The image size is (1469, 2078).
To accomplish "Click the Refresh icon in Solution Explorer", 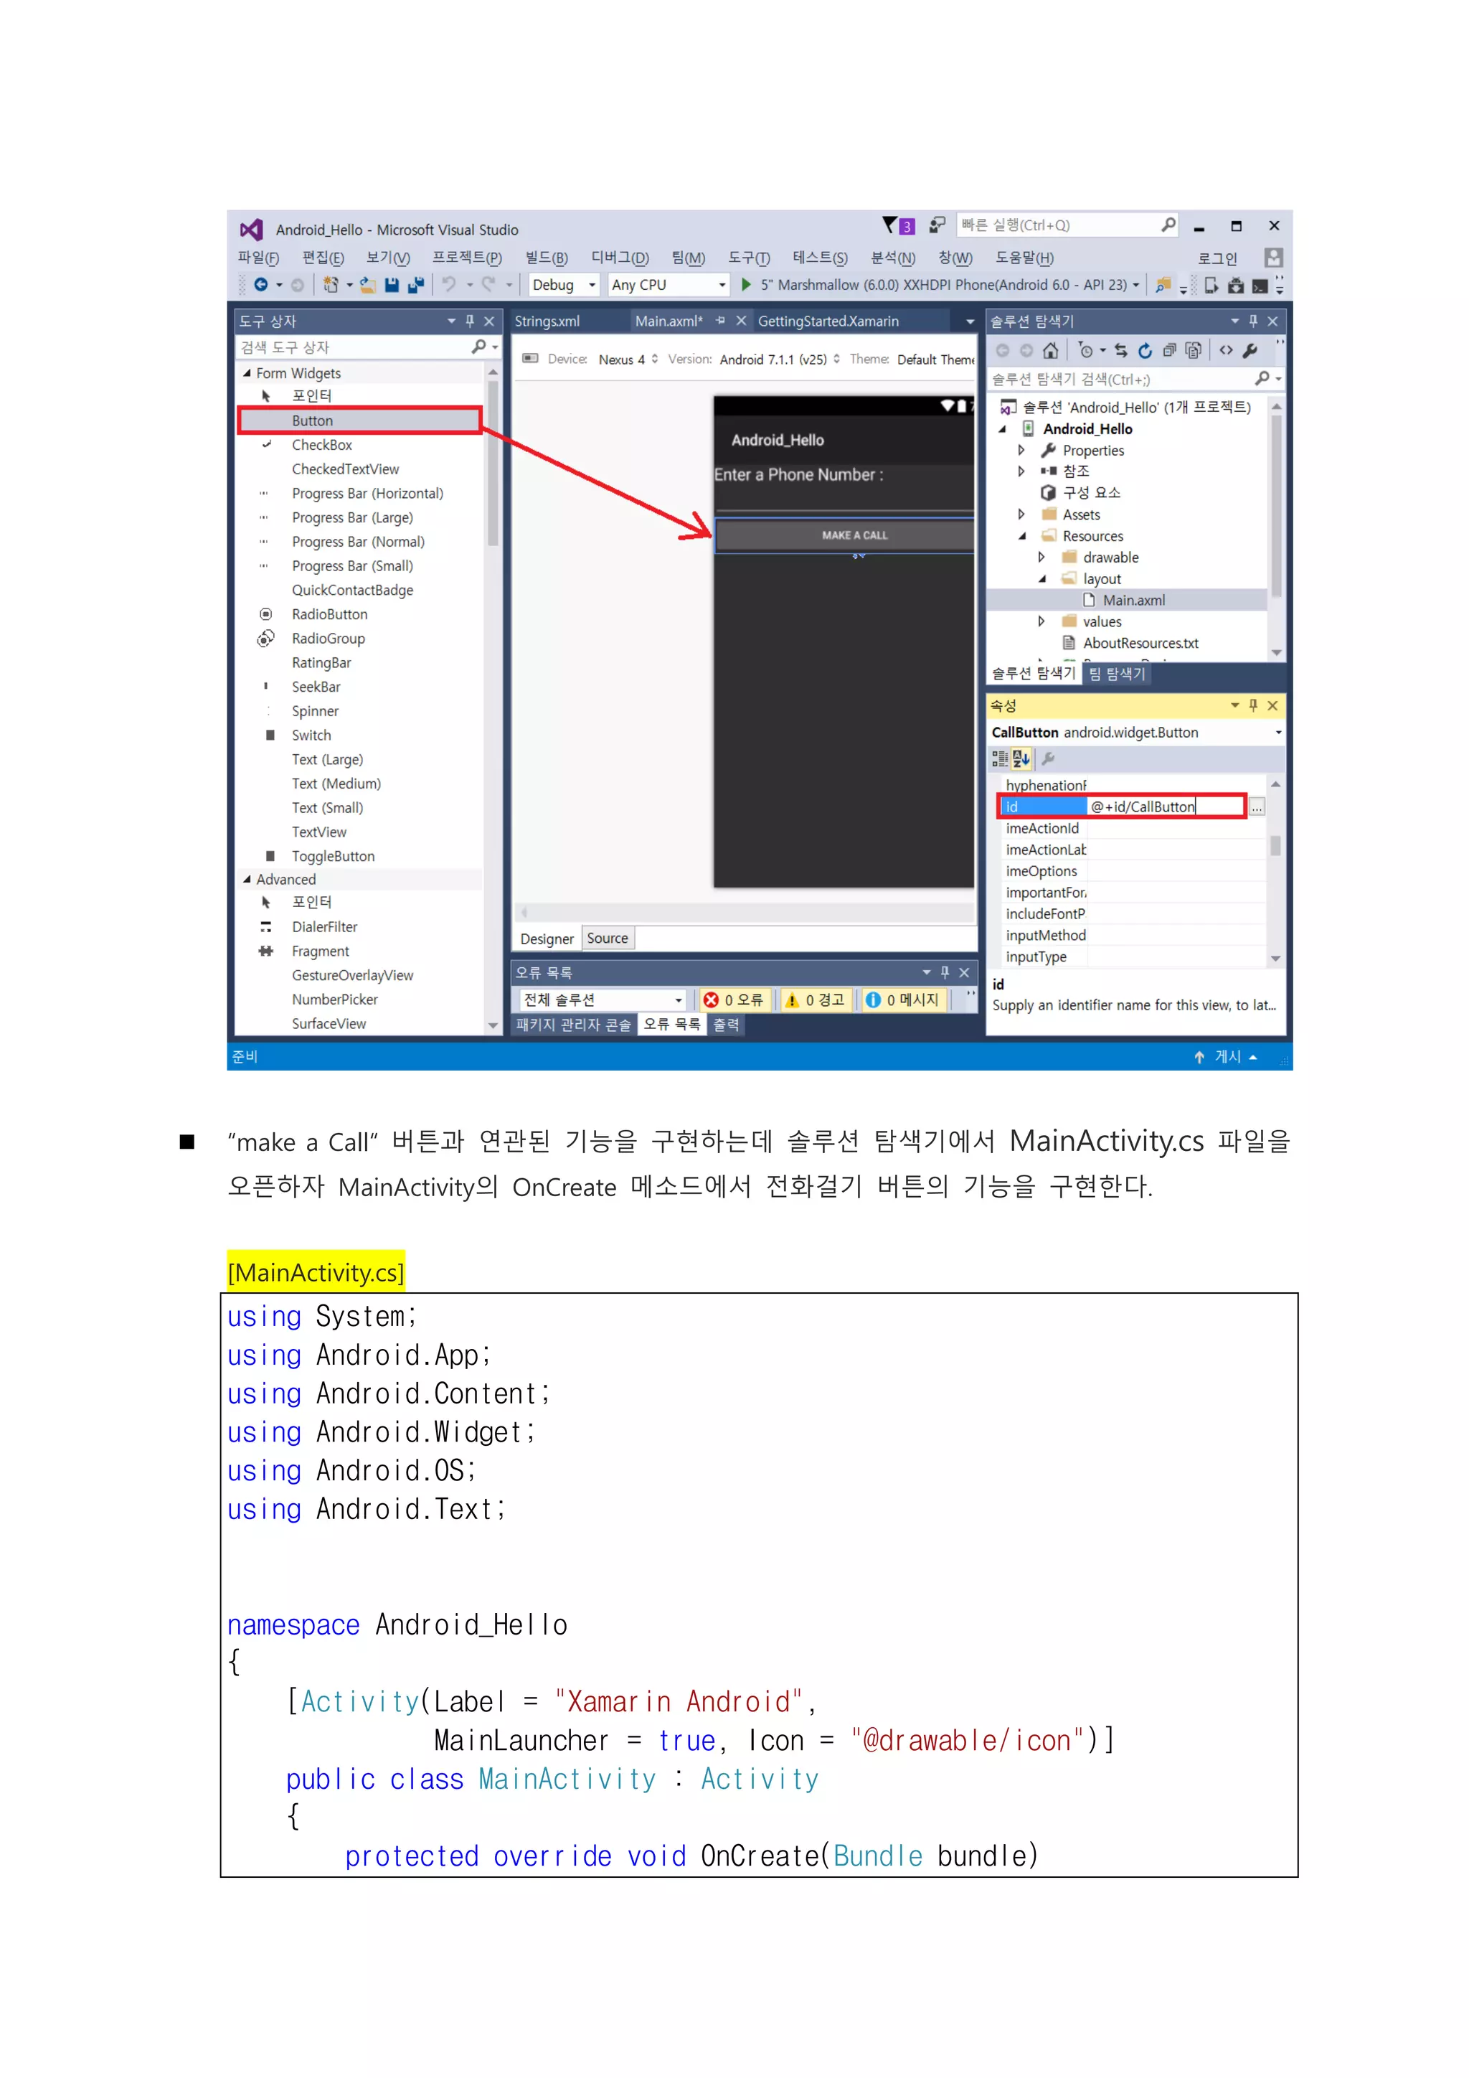I will tap(1146, 350).
